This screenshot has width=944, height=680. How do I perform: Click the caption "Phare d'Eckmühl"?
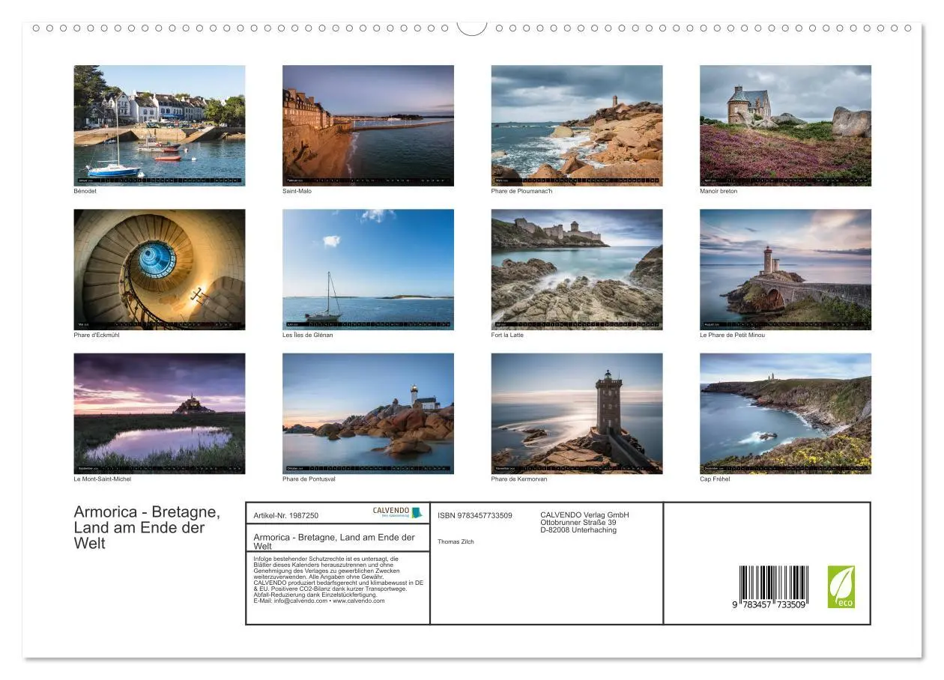(x=96, y=335)
